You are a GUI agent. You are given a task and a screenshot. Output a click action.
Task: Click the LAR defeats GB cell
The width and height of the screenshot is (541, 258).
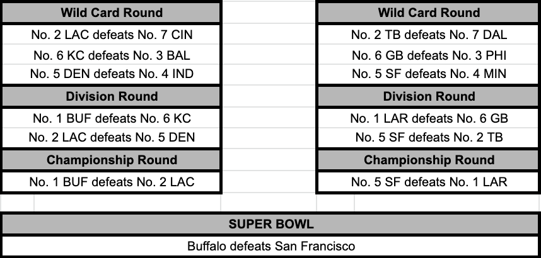(429, 118)
